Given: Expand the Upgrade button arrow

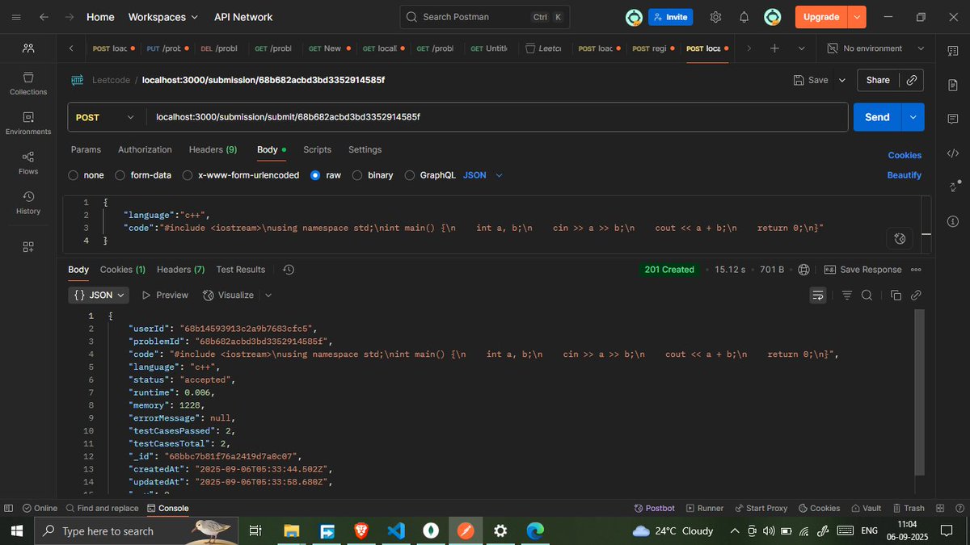Looking at the screenshot, I should (x=858, y=17).
